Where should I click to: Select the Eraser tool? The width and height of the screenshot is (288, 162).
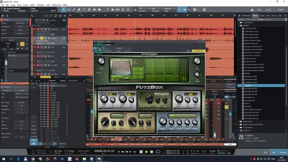(79, 9)
